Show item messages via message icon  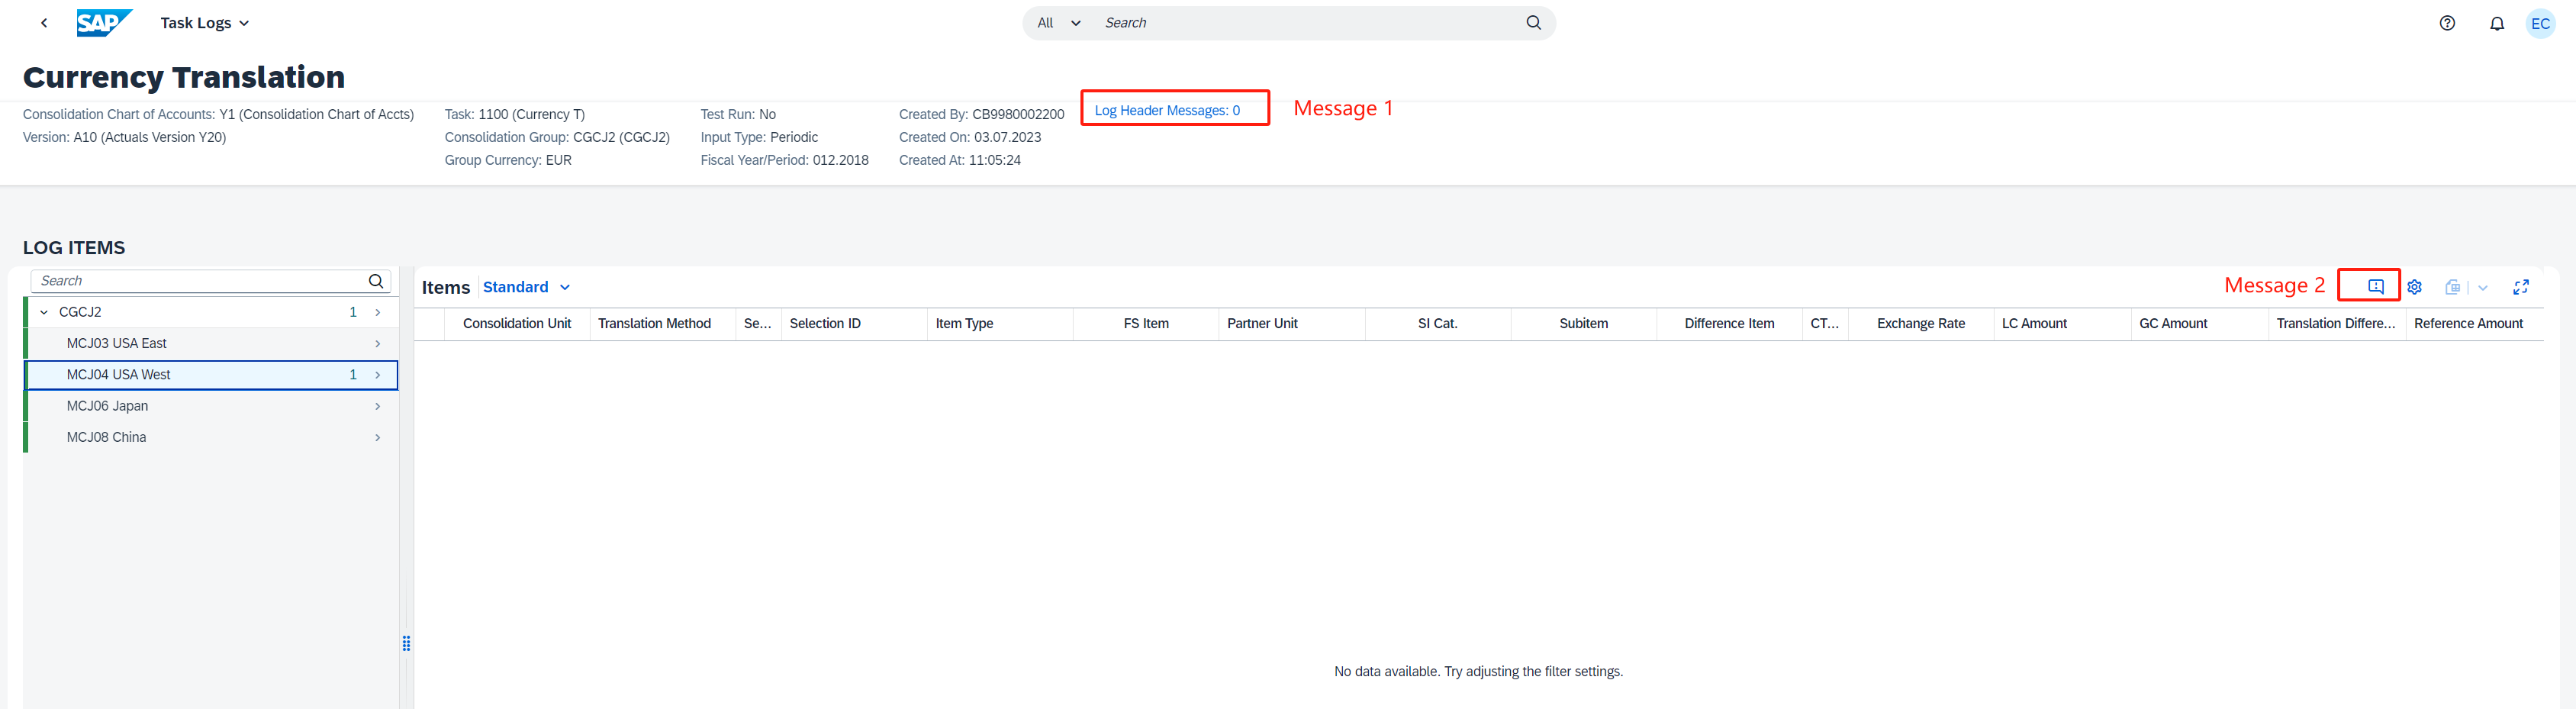tap(2376, 287)
